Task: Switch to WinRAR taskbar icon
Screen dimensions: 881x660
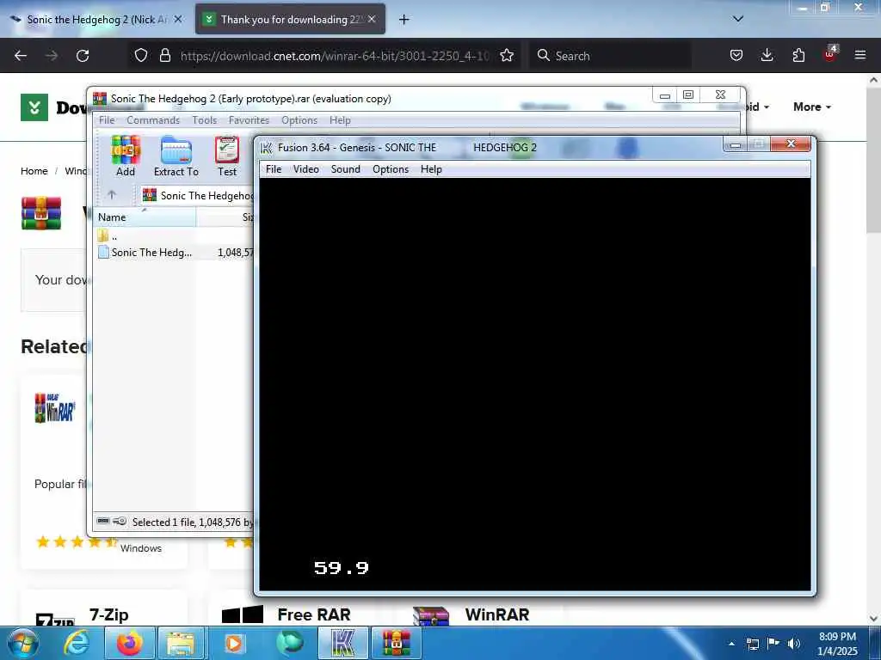Action: tap(396, 643)
